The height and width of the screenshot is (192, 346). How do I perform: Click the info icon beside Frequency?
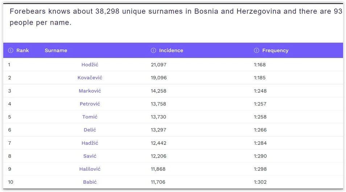256,50
